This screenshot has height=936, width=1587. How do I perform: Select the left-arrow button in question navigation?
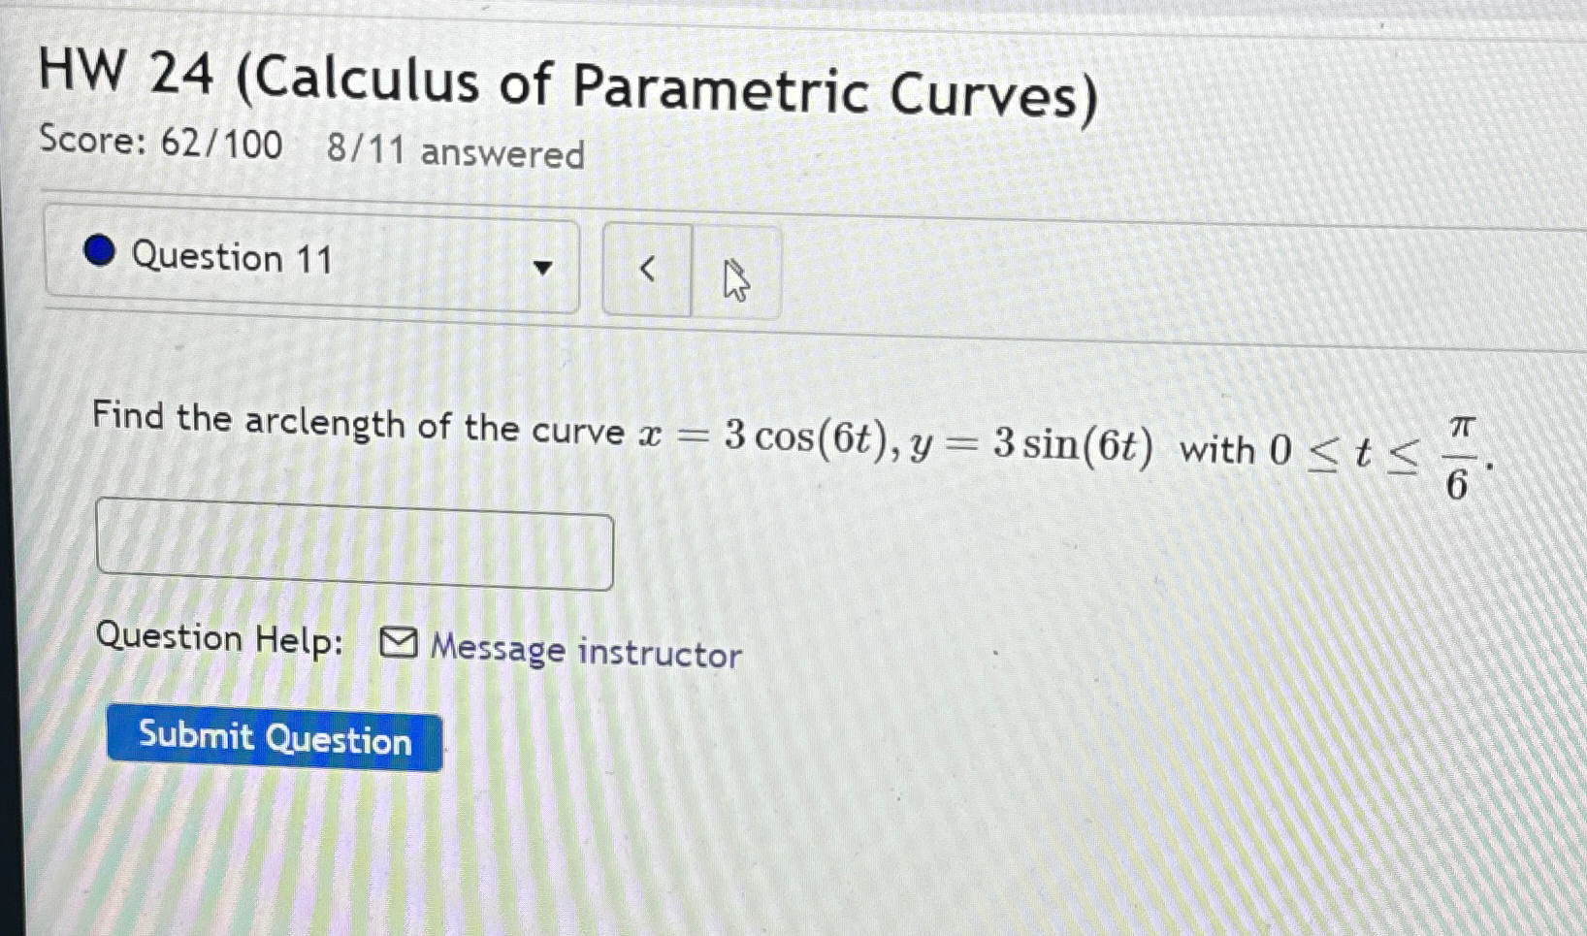(647, 270)
